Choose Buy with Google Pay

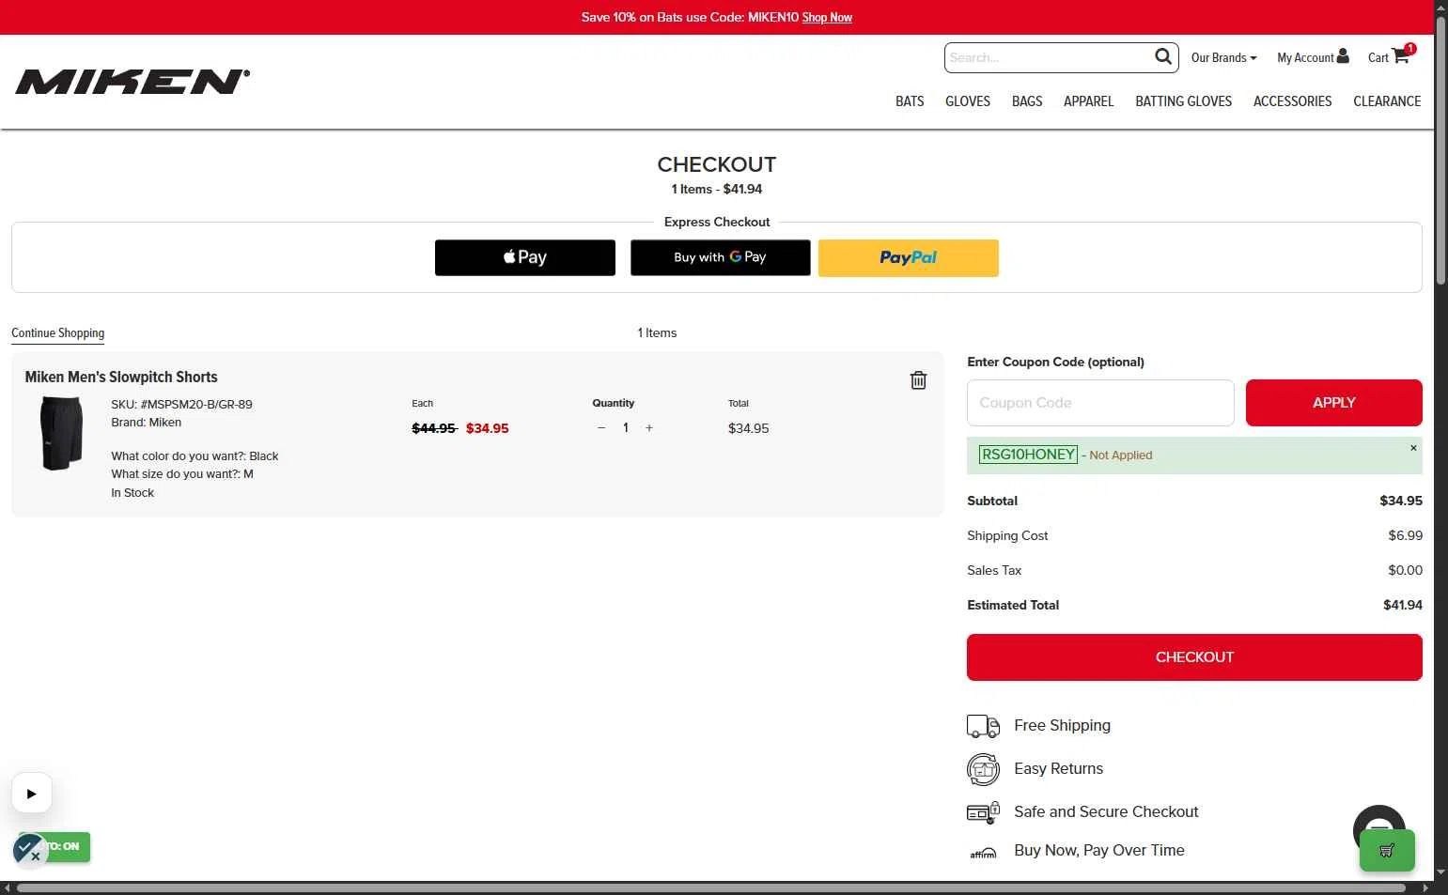click(x=721, y=257)
